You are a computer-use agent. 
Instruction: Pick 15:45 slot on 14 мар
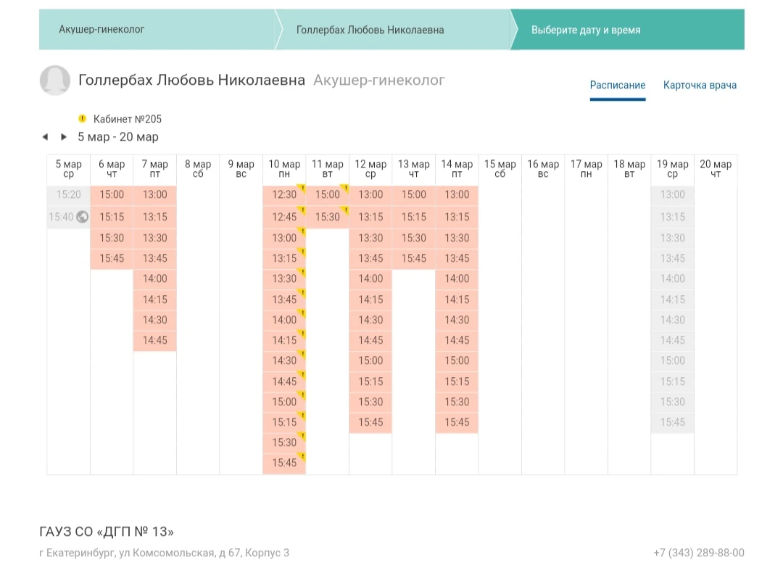(x=457, y=423)
